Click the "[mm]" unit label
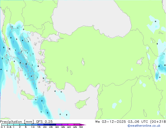 click(x=29, y=122)
